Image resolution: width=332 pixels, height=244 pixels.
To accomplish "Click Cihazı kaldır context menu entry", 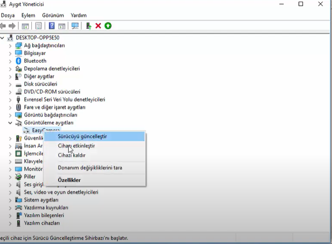I will tap(72, 155).
